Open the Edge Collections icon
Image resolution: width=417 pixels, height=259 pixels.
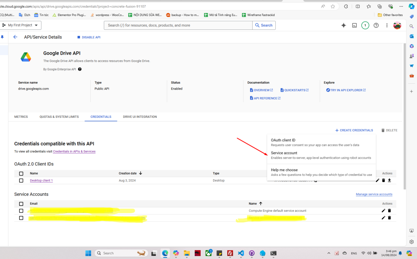380,6
